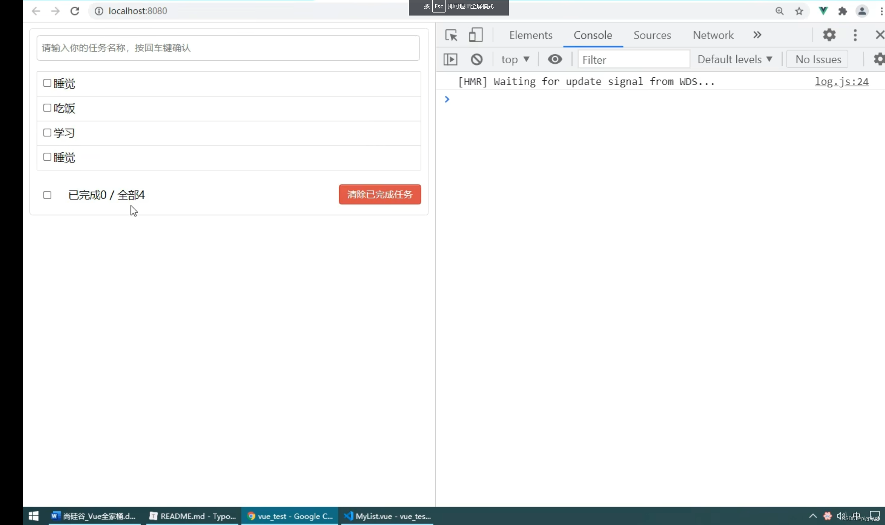Create a live expression with eye icon
The height and width of the screenshot is (525, 885).
[555, 59]
